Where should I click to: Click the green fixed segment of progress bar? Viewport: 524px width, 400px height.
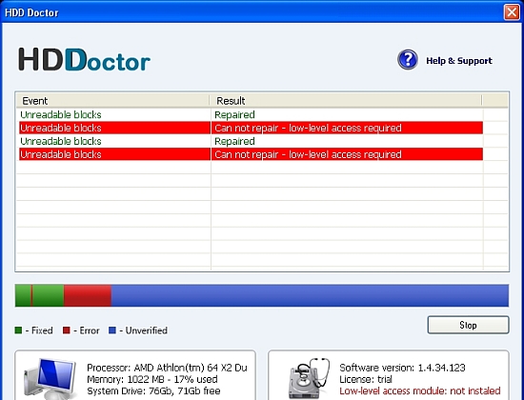(48, 295)
